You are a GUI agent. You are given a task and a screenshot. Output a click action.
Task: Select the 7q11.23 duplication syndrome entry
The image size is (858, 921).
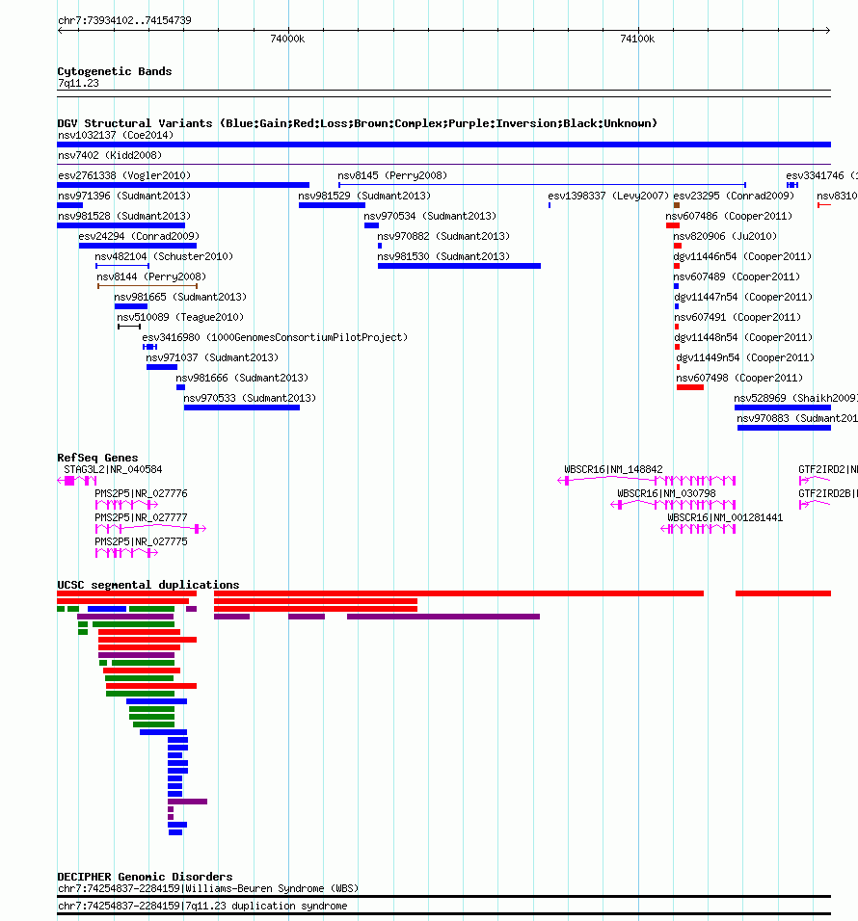(x=202, y=907)
